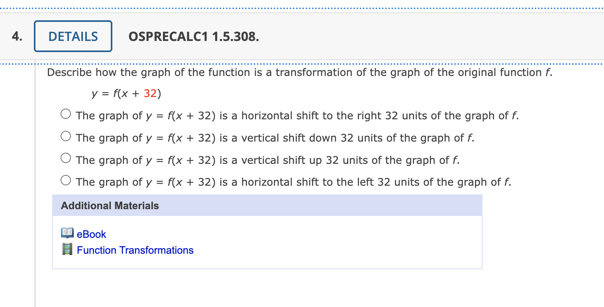Click the second answer option text
604x307 pixels.
(276, 138)
